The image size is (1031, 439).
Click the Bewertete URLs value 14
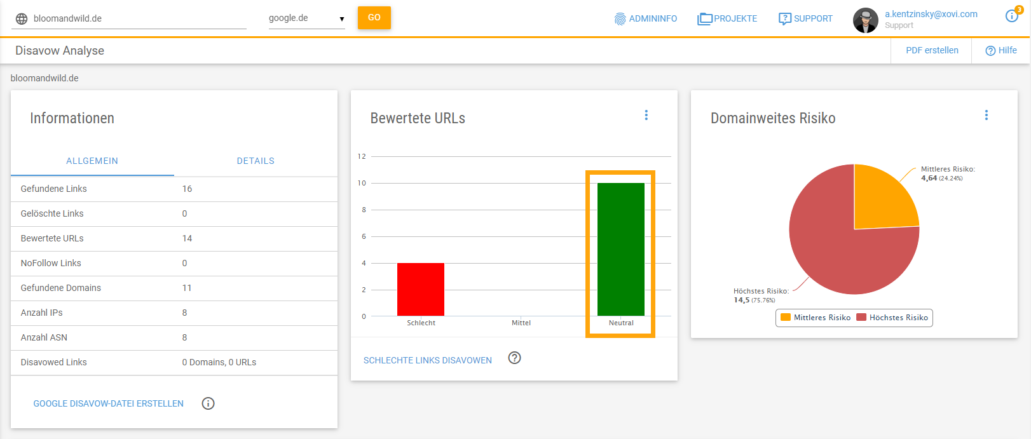[x=187, y=238]
